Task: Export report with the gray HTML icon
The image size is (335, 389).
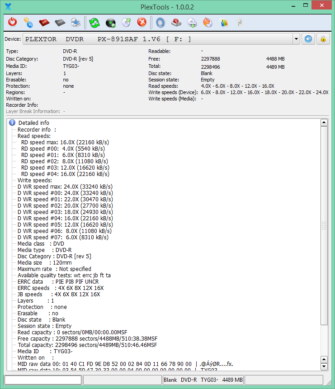Action: (x=60, y=23)
